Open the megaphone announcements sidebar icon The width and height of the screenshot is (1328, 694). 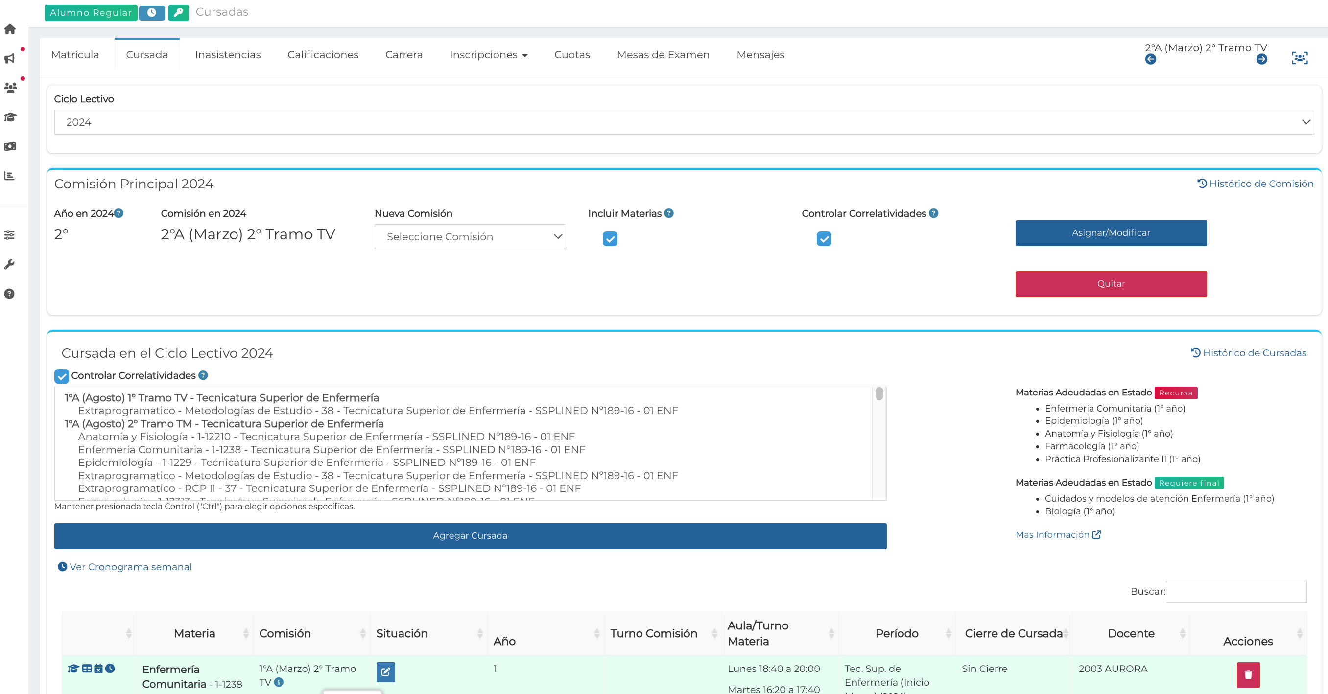click(x=10, y=58)
